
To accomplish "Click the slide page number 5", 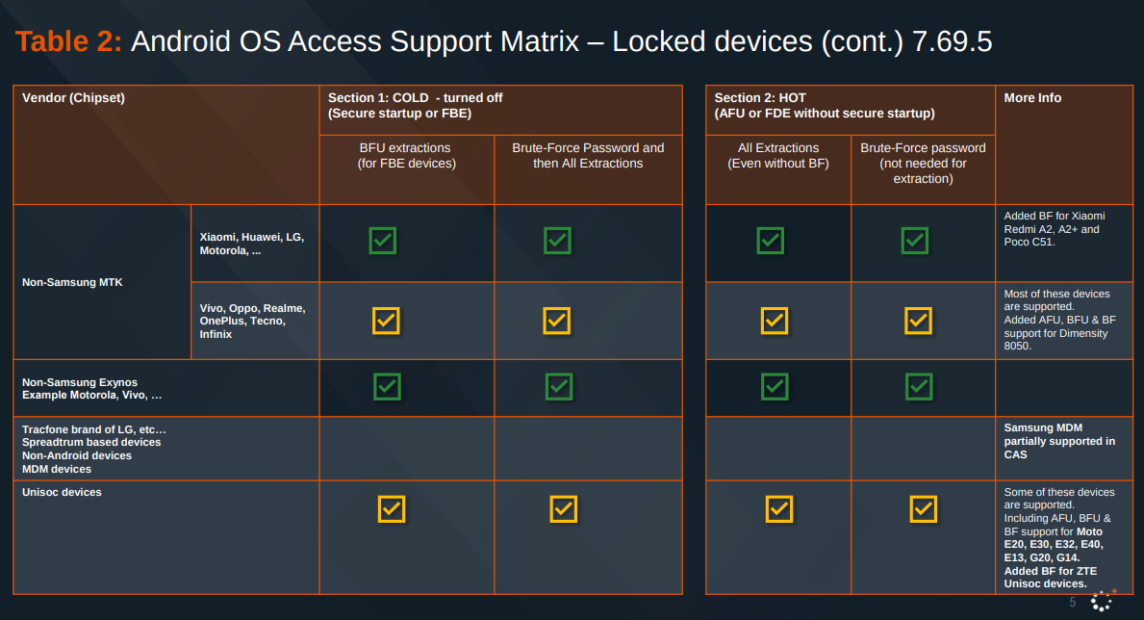I will pyautogui.click(x=1073, y=602).
